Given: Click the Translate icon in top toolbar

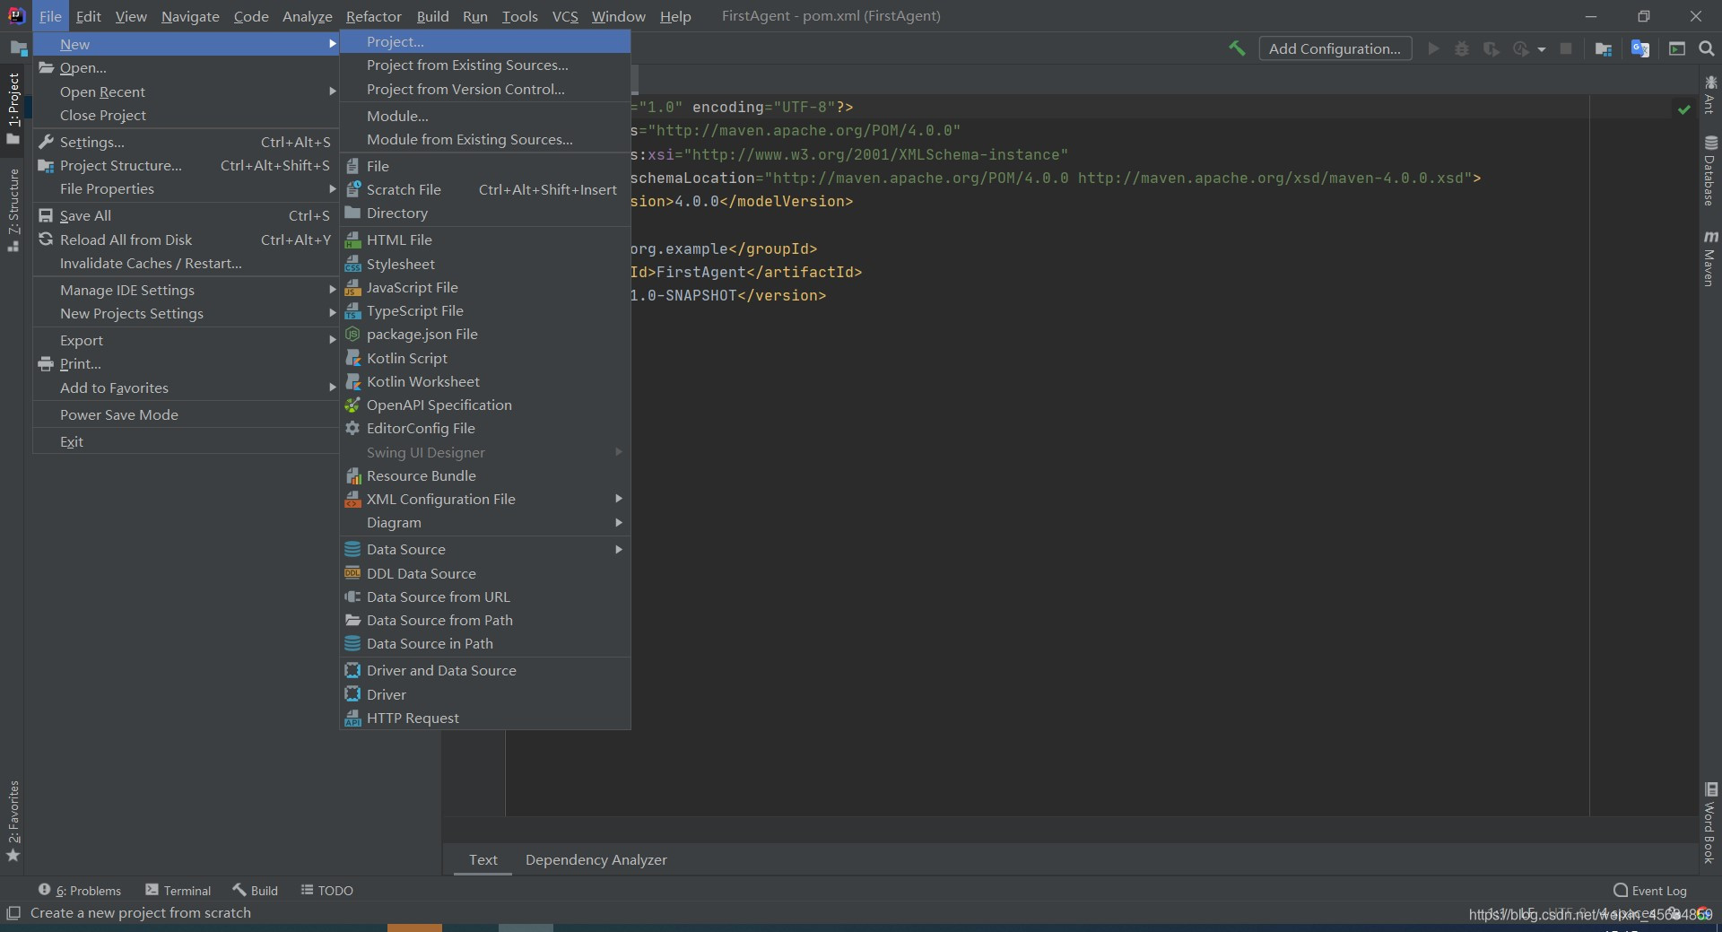Looking at the screenshot, I should (x=1640, y=48).
